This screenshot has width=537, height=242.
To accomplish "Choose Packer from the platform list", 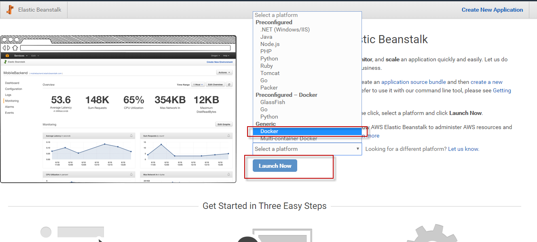I will 269,88.
